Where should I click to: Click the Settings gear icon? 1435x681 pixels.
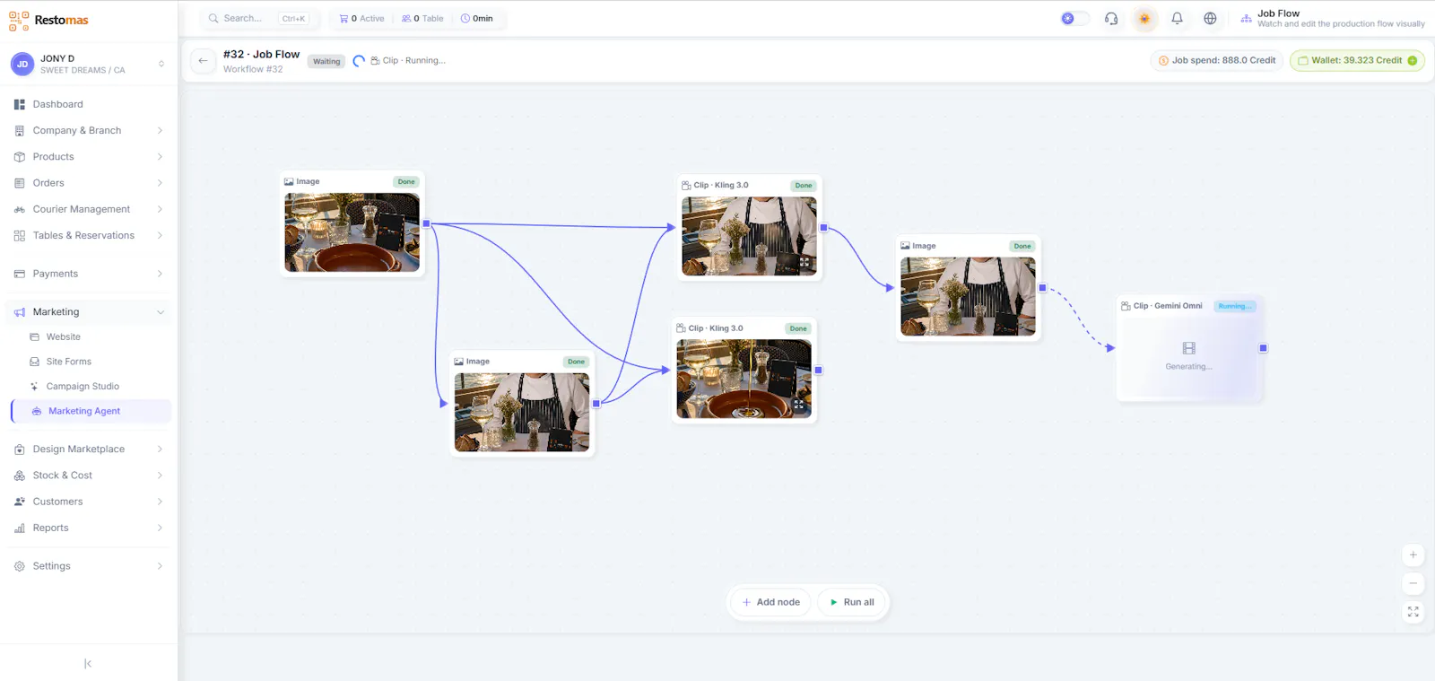pyautogui.click(x=20, y=566)
